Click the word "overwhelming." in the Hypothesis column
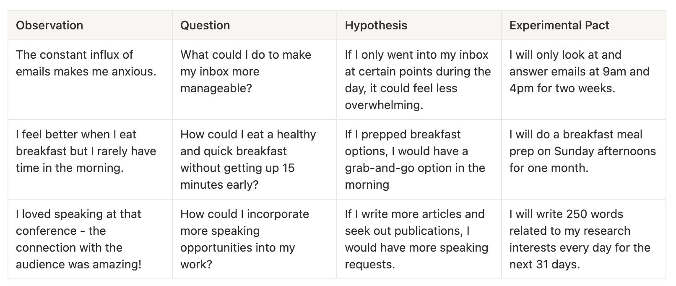 [x=384, y=105]
